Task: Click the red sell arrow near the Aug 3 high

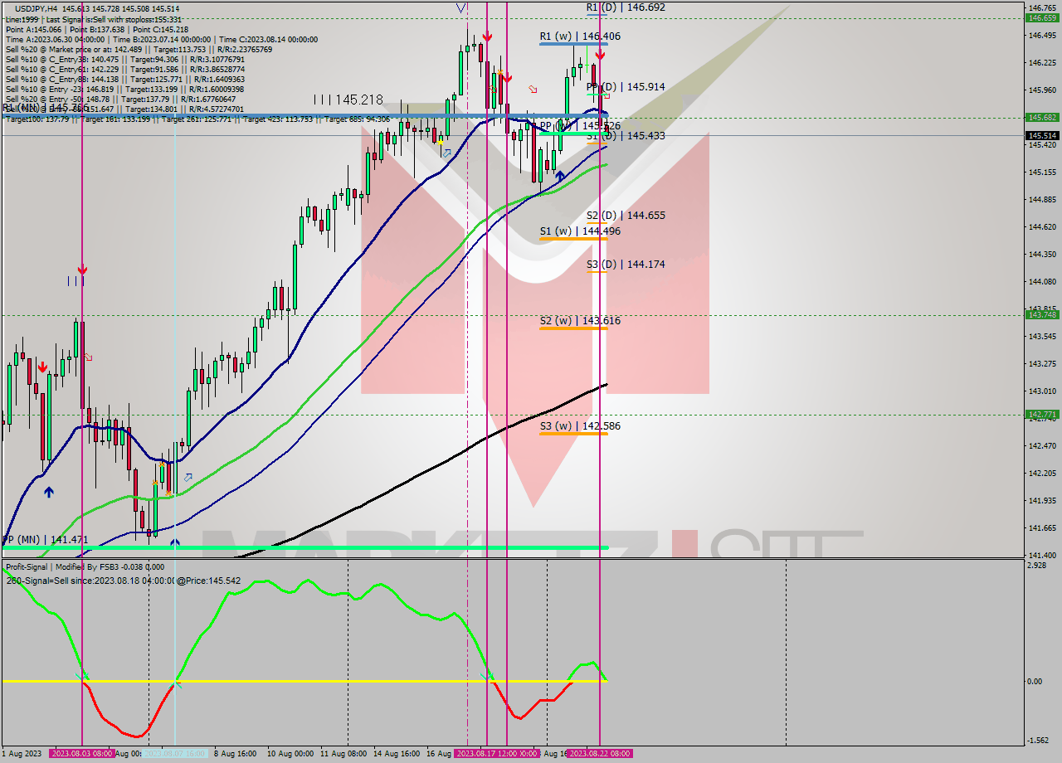Action: pyautogui.click(x=82, y=270)
